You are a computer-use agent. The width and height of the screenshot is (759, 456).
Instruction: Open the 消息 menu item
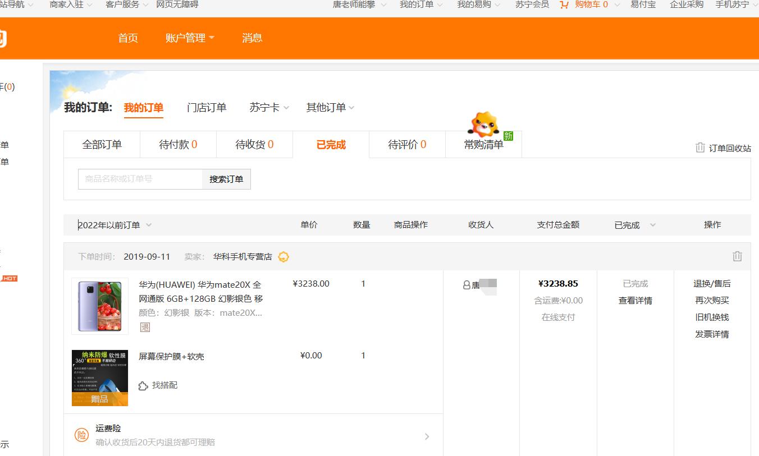252,38
